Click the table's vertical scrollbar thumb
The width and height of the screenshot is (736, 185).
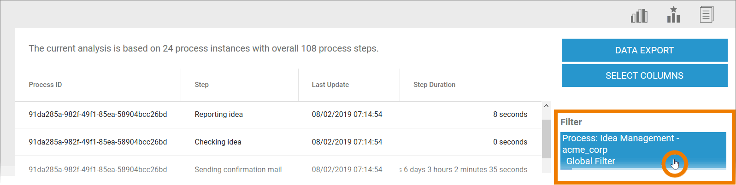click(x=546, y=138)
